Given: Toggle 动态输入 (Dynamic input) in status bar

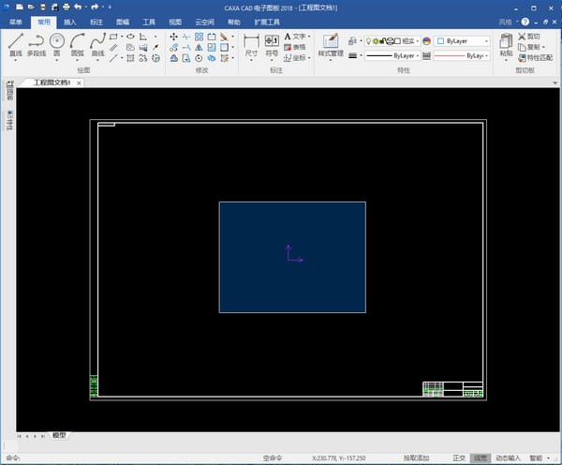Looking at the screenshot, I should click(x=507, y=458).
